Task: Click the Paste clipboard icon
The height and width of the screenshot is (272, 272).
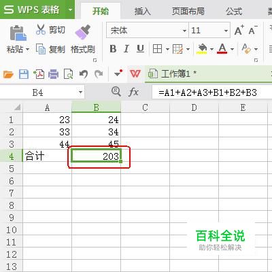Action: [18, 33]
